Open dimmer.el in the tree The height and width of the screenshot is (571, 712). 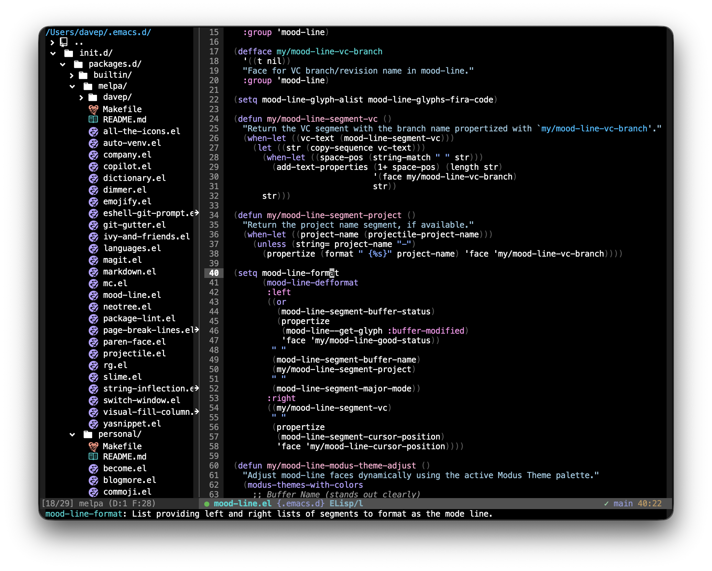point(125,190)
